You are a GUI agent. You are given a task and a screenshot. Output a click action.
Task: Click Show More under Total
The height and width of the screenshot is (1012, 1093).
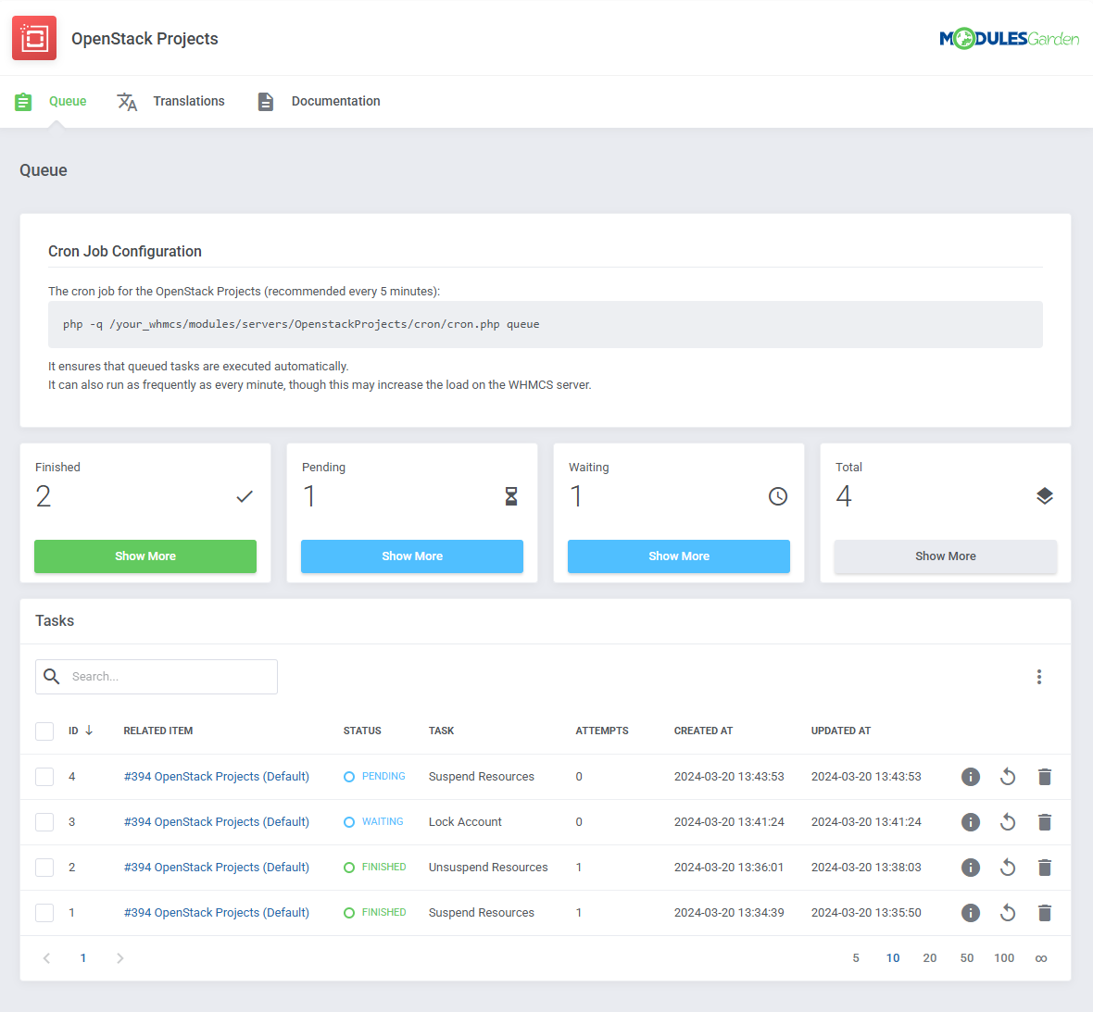tap(945, 556)
